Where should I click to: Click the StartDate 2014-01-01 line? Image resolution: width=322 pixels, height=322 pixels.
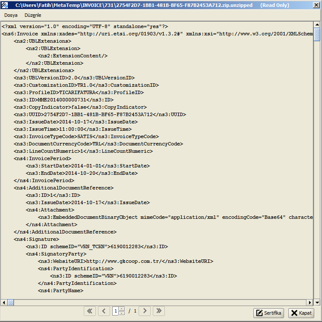pyautogui.click(x=88, y=166)
